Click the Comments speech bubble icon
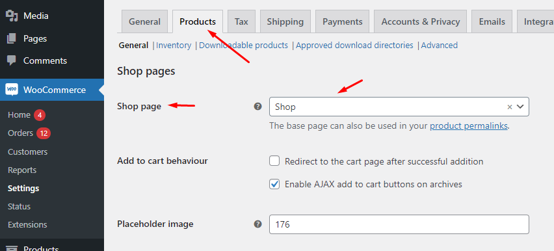Image resolution: width=554 pixels, height=251 pixels. click(12, 60)
